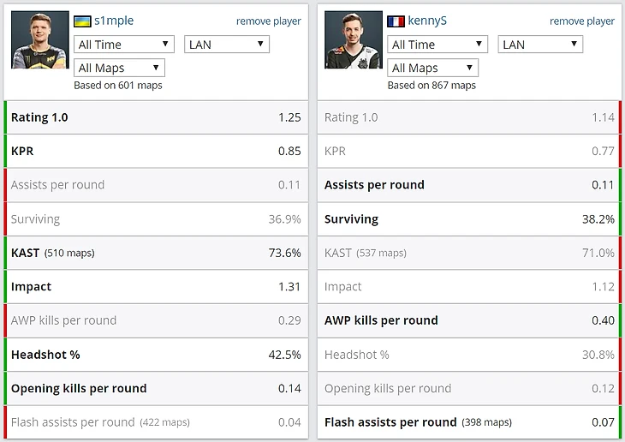Open the s1mple player name link

pos(114,21)
